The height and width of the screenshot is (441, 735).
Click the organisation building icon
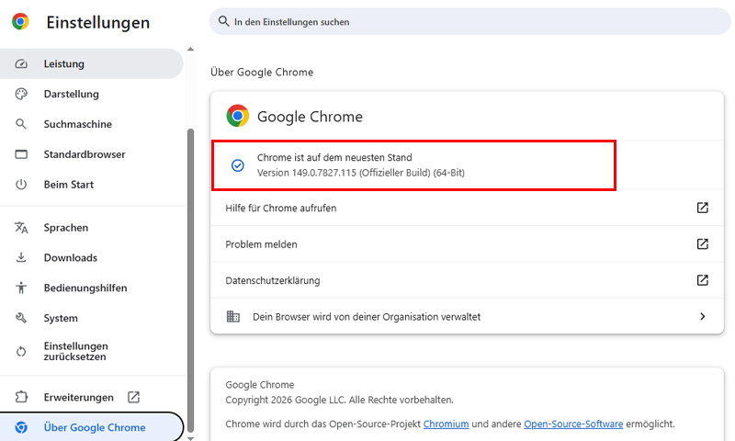click(233, 316)
